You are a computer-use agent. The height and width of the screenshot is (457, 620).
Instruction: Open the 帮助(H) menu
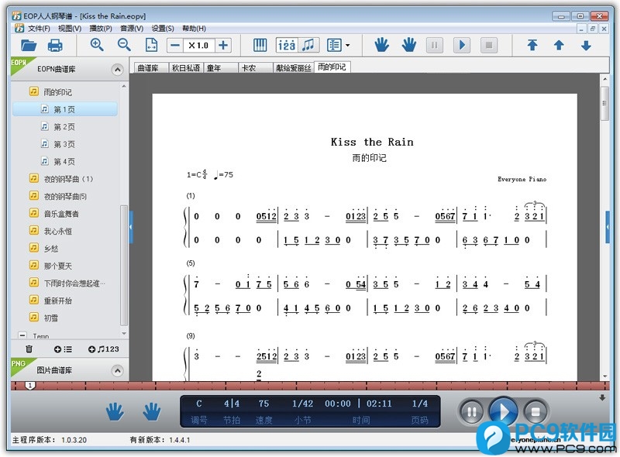point(194,29)
